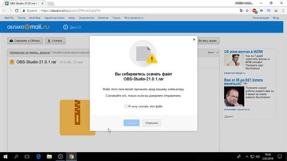Show hidden tray icons chevron
Viewport: 287px width, 161px height.
[x=247, y=157]
